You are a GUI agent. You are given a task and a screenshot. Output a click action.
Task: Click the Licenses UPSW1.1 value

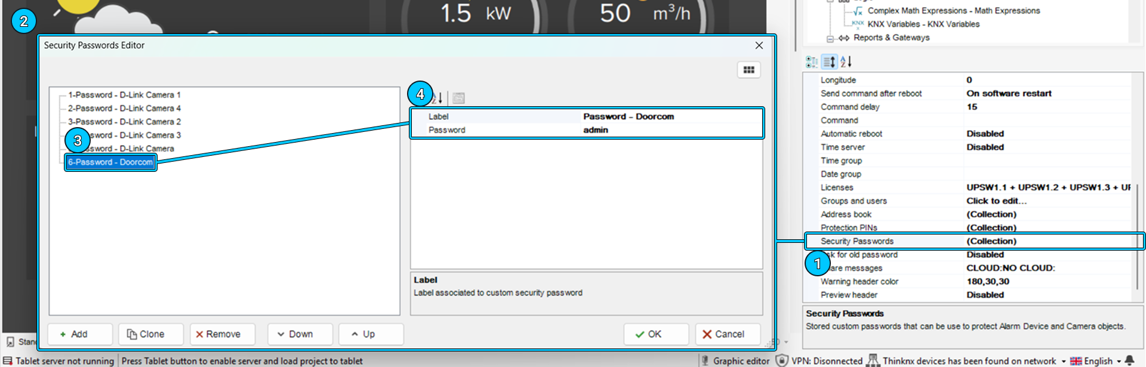click(1048, 187)
